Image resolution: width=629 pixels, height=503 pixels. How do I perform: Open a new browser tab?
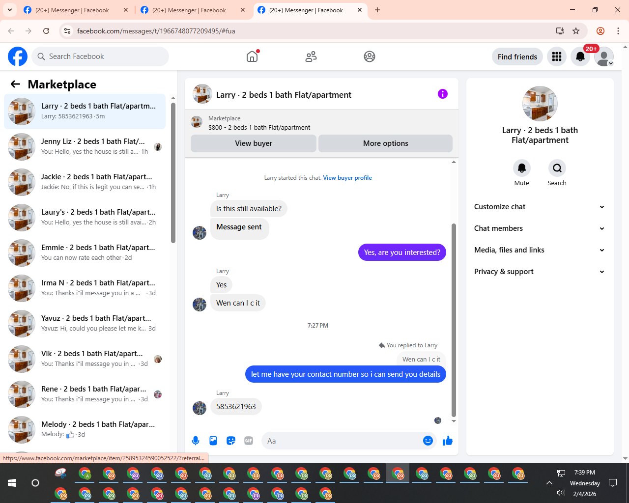(x=377, y=10)
